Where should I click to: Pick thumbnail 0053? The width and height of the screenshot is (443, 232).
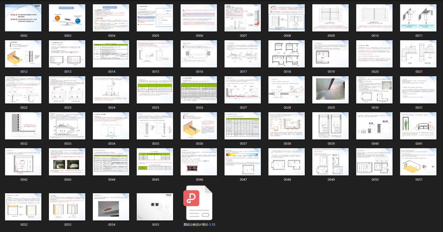[x=67, y=207]
